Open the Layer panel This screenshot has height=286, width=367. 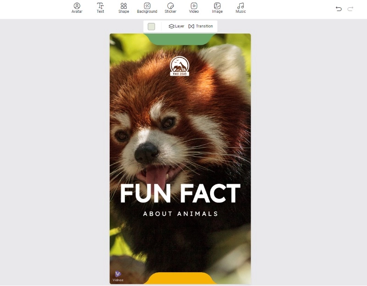177,27
